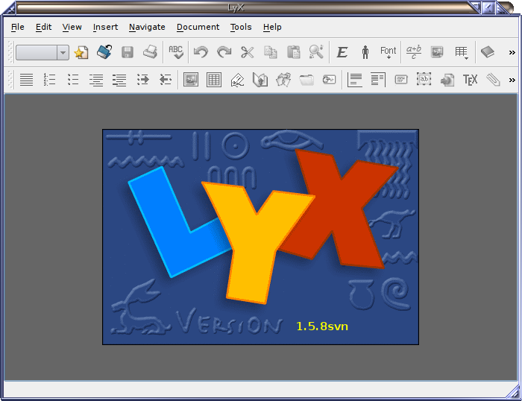Insert URL document-arrow icon
522x401 pixels.
(447, 80)
